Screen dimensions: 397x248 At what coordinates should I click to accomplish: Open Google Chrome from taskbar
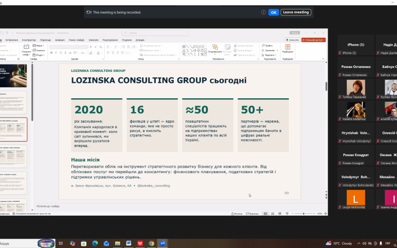[151, 244]
